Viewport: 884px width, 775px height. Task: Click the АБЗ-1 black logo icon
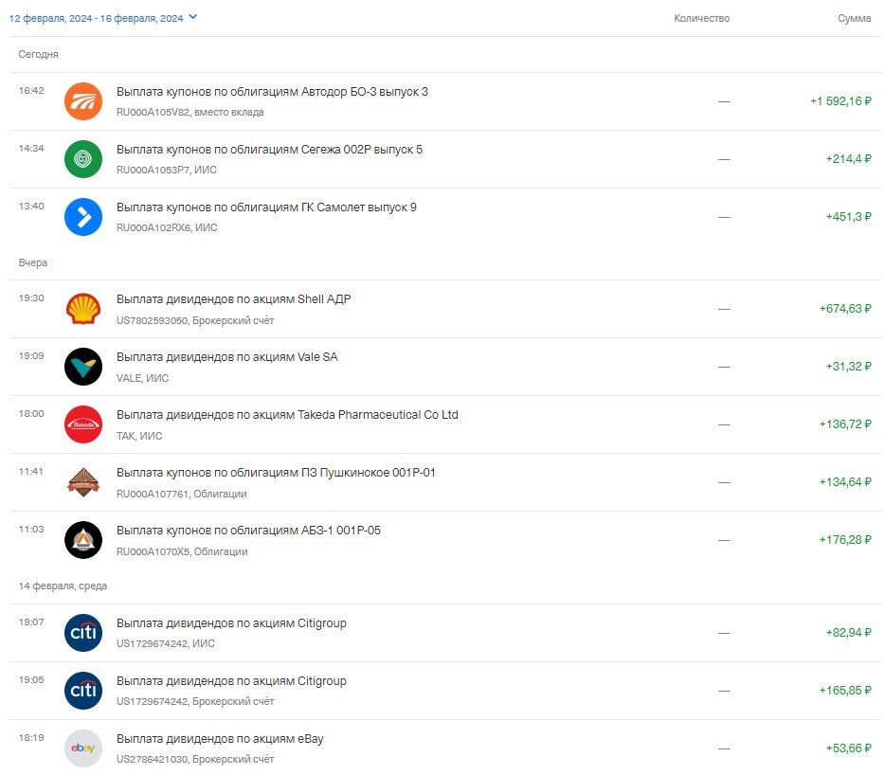(x=83, y=540)
